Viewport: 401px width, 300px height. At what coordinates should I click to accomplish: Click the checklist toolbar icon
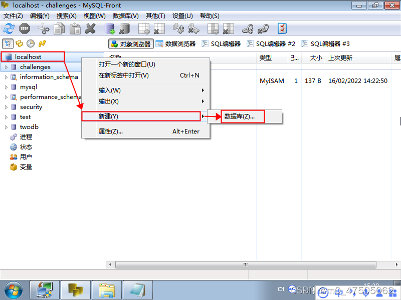pyautogui.click(x=282, y=28)
